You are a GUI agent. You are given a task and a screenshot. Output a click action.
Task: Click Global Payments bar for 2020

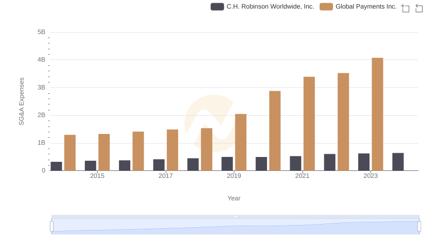click(275, 131)
